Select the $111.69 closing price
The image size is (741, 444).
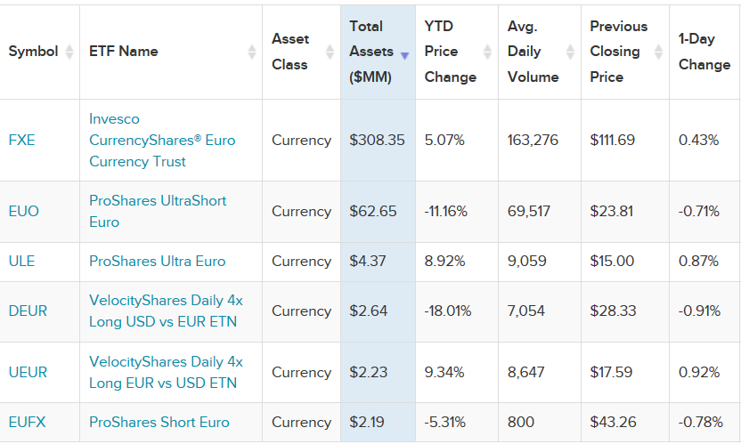613,141
